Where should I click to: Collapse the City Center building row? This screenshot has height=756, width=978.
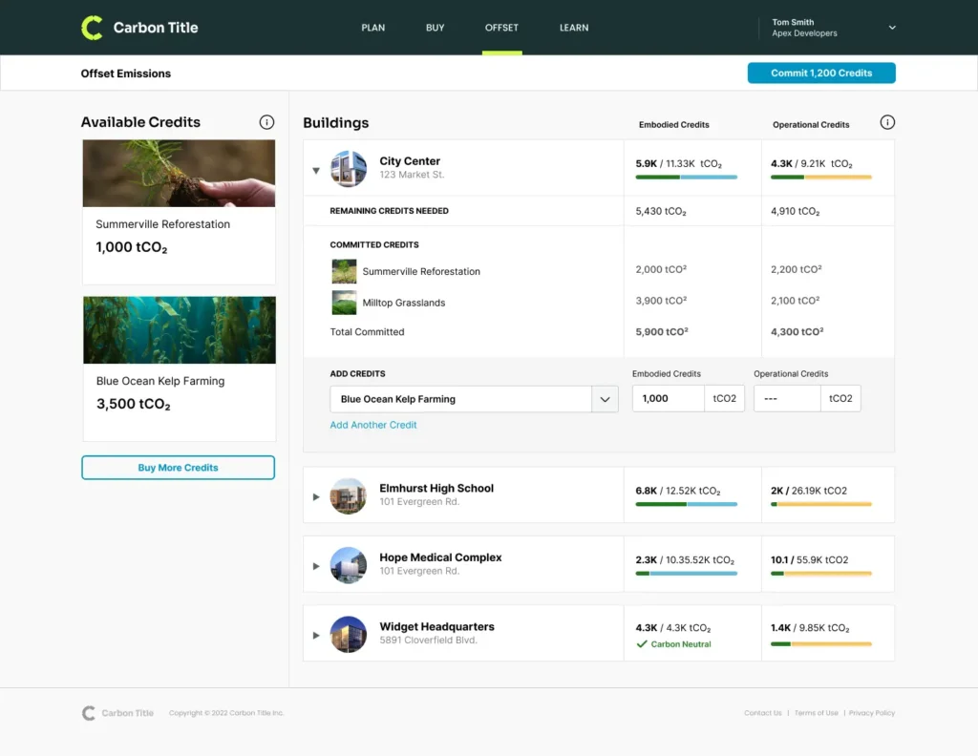pyautogui.click(x=316, y=171)
